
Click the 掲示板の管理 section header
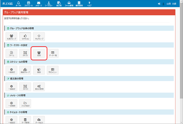pos(89,79)
